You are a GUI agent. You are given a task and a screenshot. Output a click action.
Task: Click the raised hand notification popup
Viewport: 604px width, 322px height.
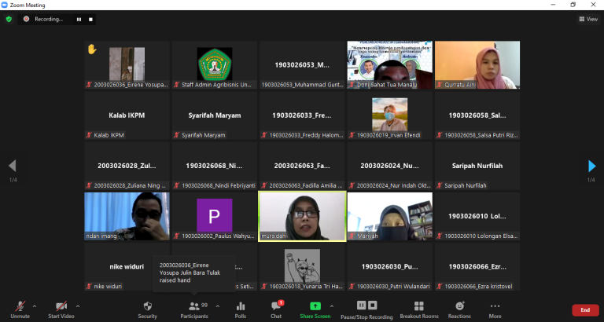pyautogui.click(x=193, y=273)
